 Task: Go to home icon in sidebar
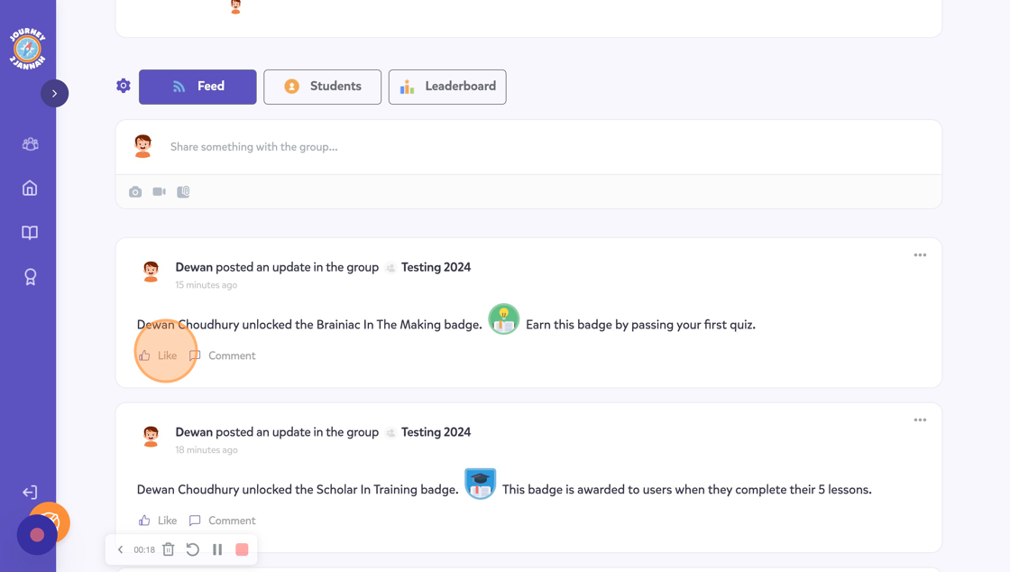point(30,188)
